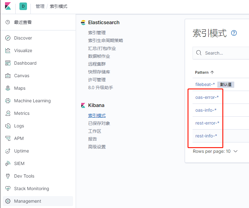This screenshot has height=208, width=249.
Task: Go to Discover in the sidebar
Action: tap(23, 38)
